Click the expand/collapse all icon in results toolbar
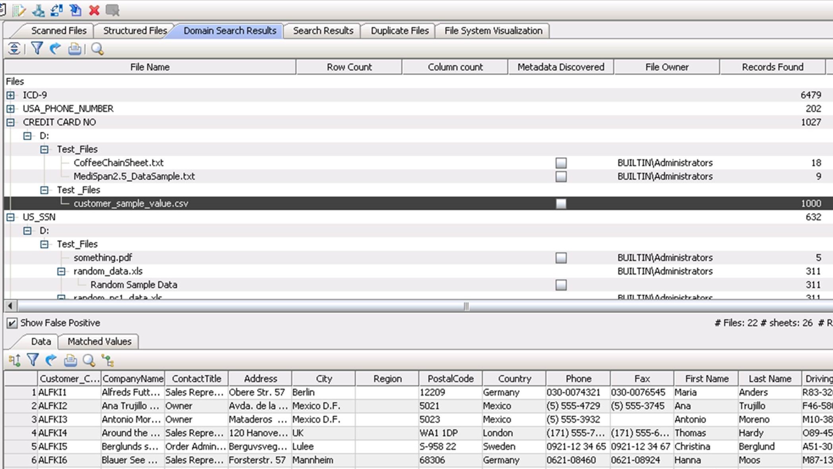833x469 pixels. (14, 48)
